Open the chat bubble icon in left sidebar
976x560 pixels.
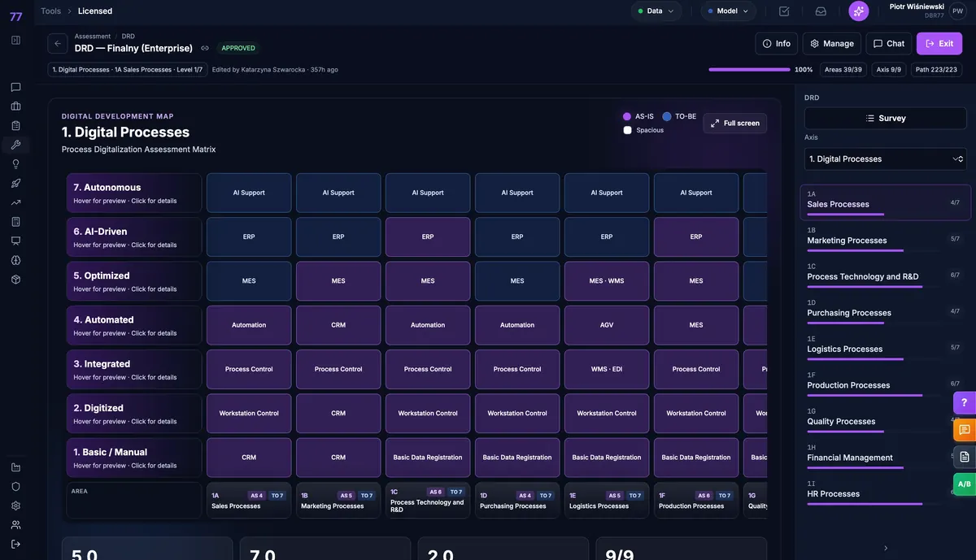[15, 87]
